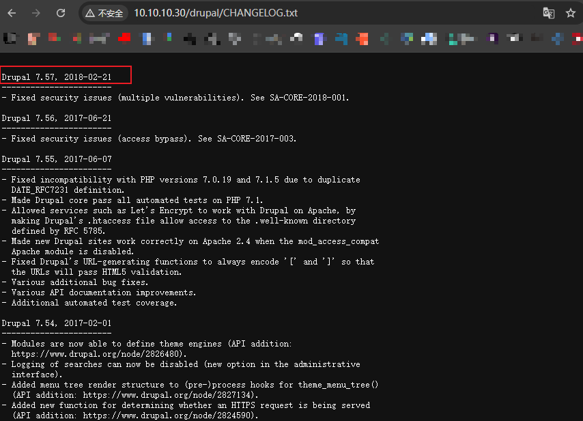583x421 pixels.
Task: Click the heading "Drupal 7.54, 2017-02-01"
Action: coord(57,323)
